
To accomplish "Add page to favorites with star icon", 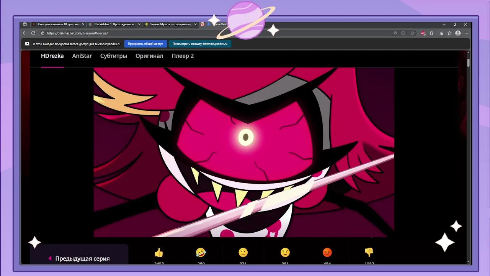I will (413, 33).
